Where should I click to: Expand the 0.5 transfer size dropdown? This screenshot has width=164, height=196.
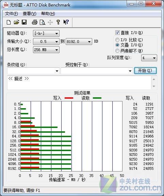[x=46, y=42]
